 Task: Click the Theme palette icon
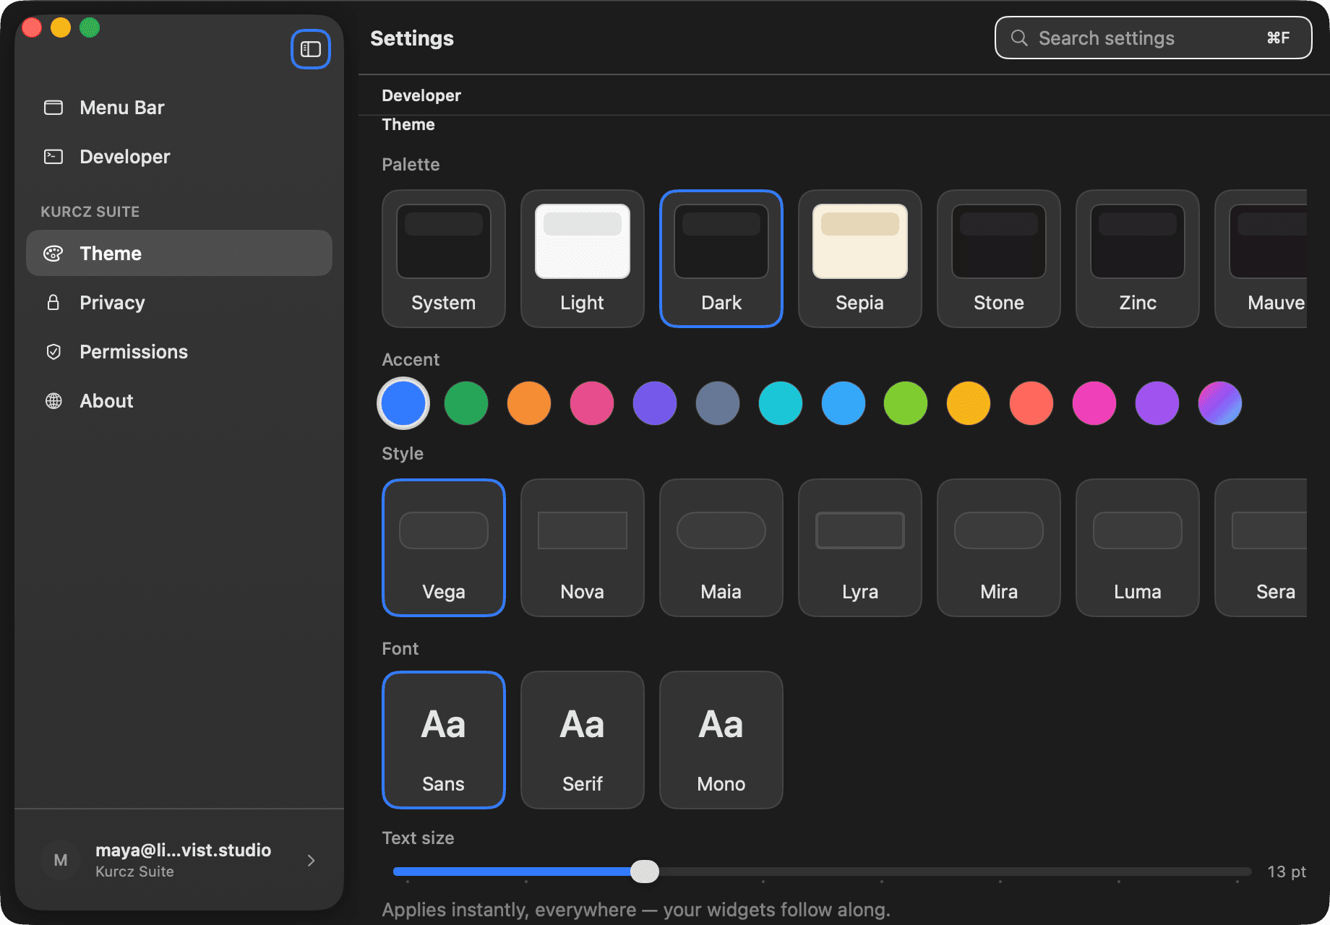(53, 254)
